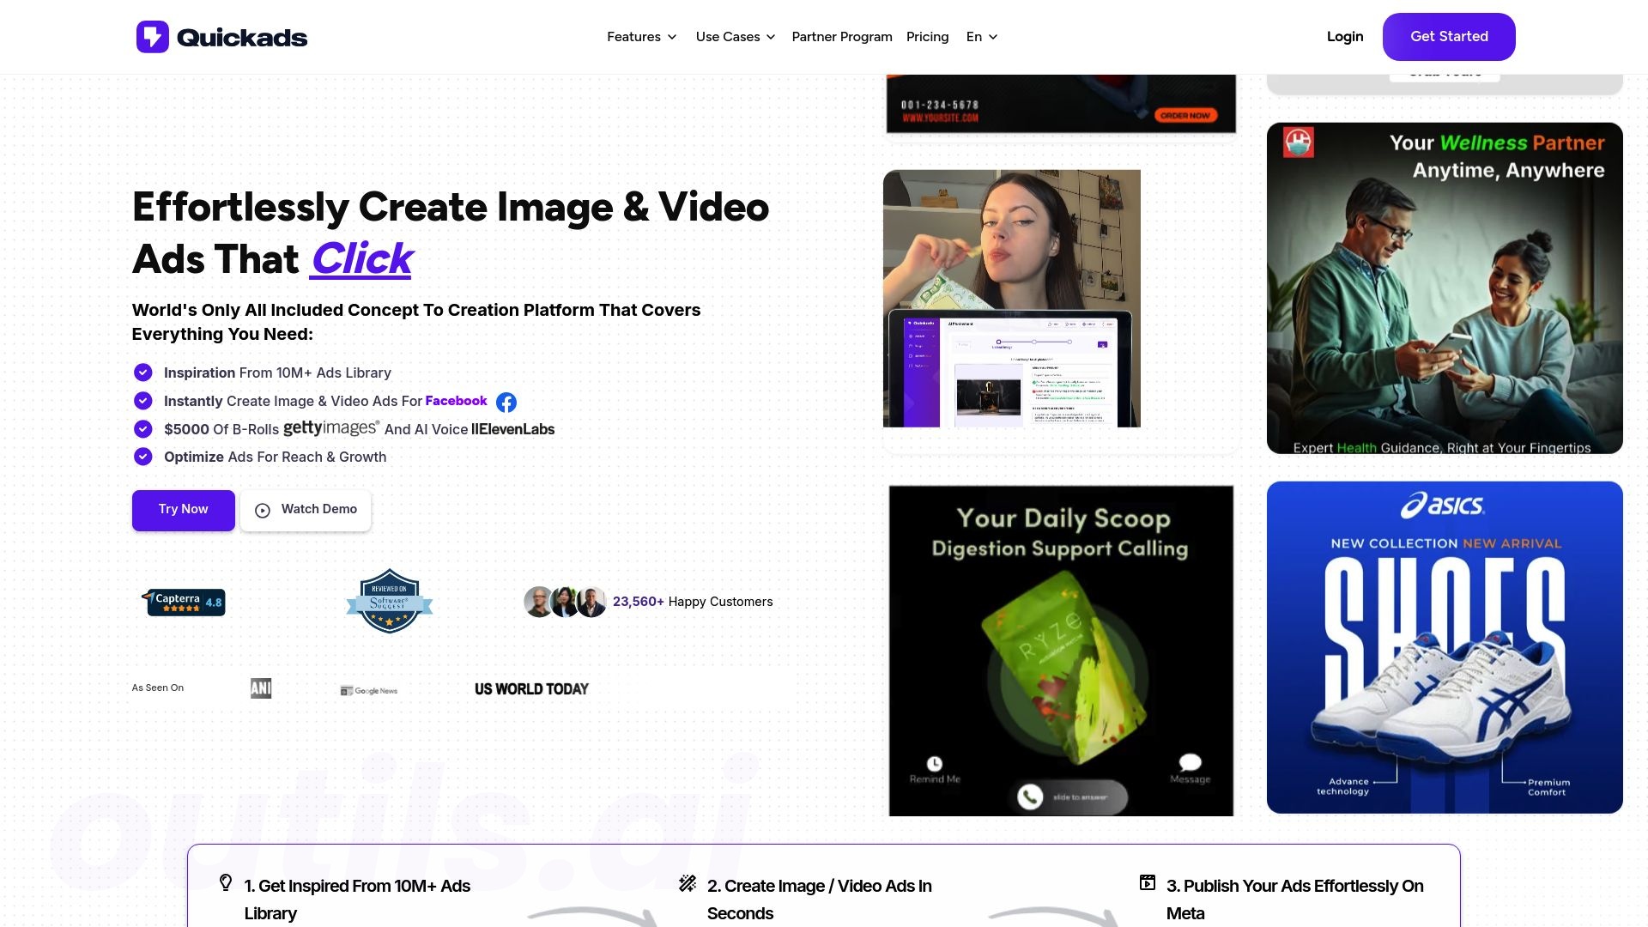Open the Asics shoes ad thumbnail

click(1445, 647)
